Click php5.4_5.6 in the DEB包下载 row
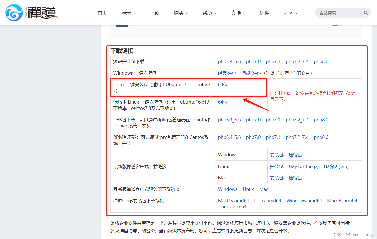The image size is (377, 239). tap(229, 120)
